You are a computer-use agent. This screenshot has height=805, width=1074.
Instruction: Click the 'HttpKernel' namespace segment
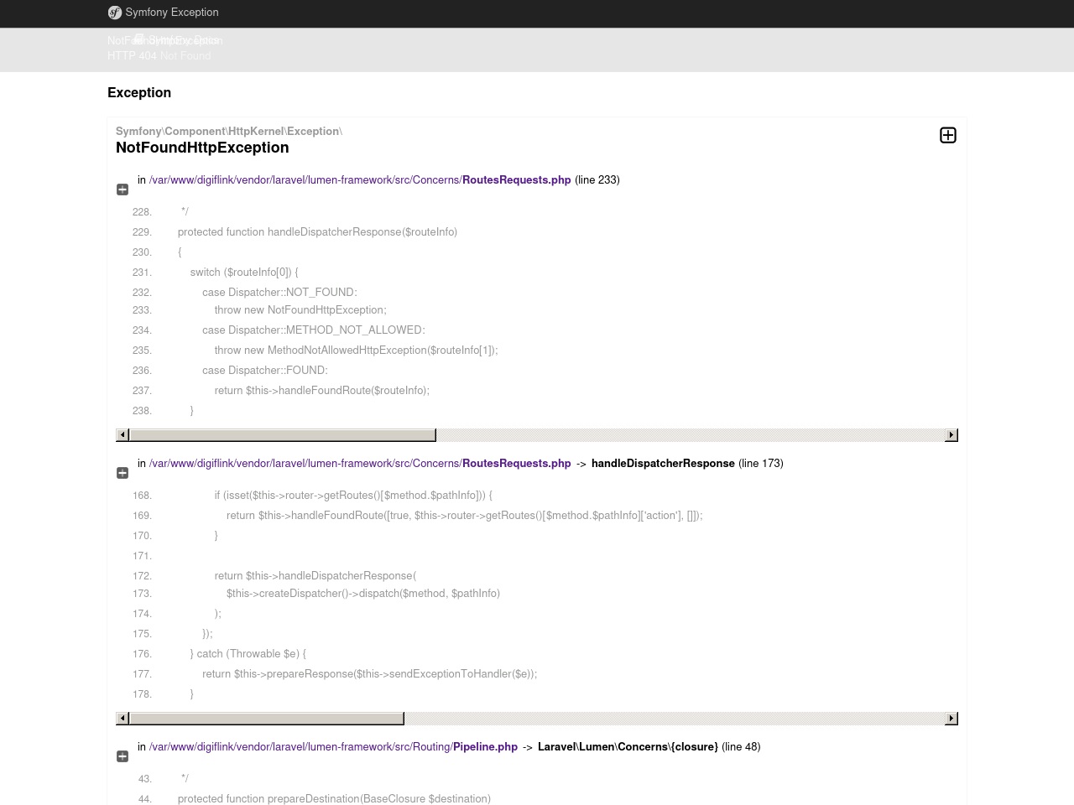pos(256,132)
